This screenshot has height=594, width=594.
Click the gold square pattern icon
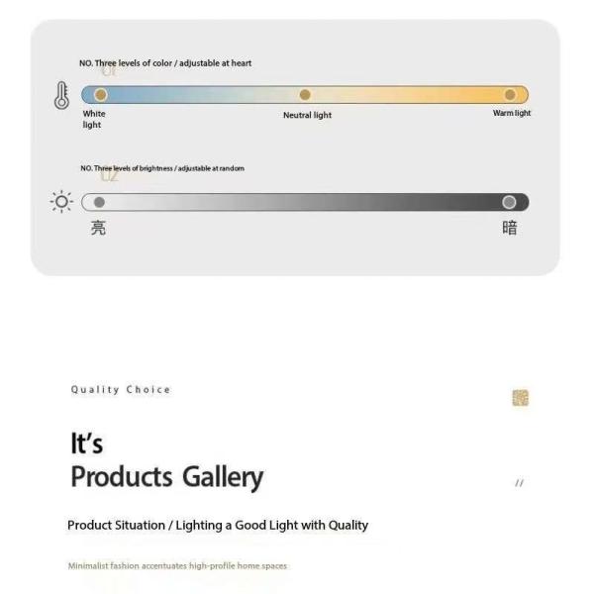(520, 398)
